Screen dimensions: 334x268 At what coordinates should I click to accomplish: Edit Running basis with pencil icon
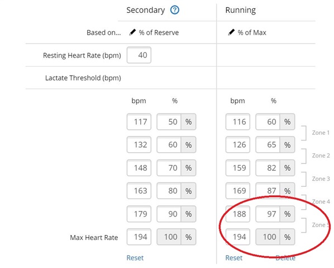pyautogui.click(x=231, y=32)
